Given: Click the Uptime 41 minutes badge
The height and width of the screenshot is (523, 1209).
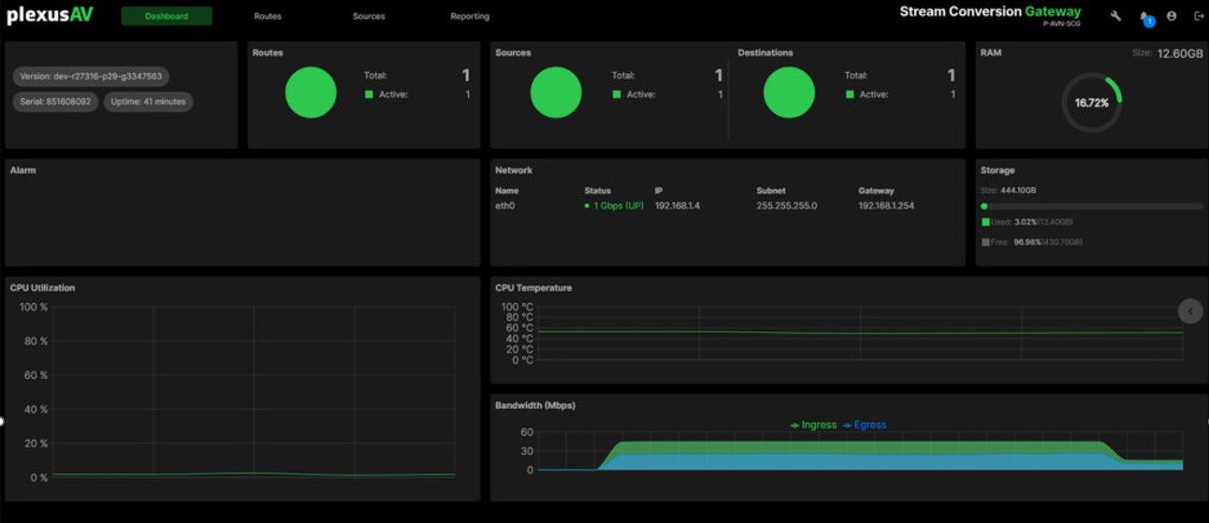Looking at the screenshot, I should tap(148, 101).
